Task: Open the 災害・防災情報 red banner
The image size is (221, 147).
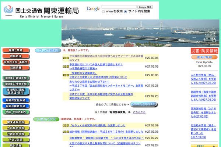Action: (x=204, y=51)
